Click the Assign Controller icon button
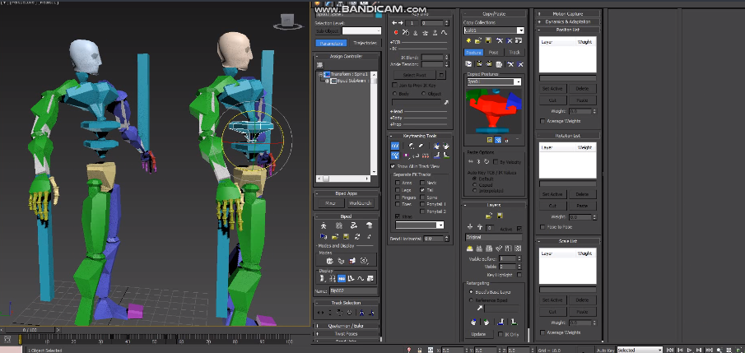 point(319,65)
